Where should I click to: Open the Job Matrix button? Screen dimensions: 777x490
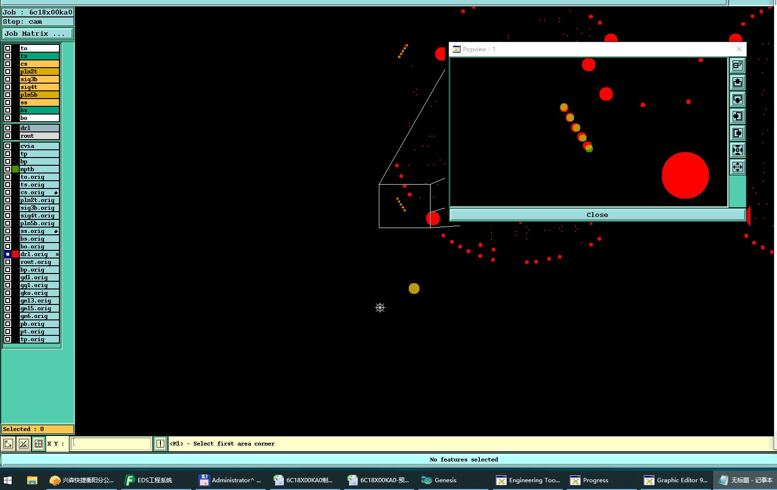coord(37,33)
